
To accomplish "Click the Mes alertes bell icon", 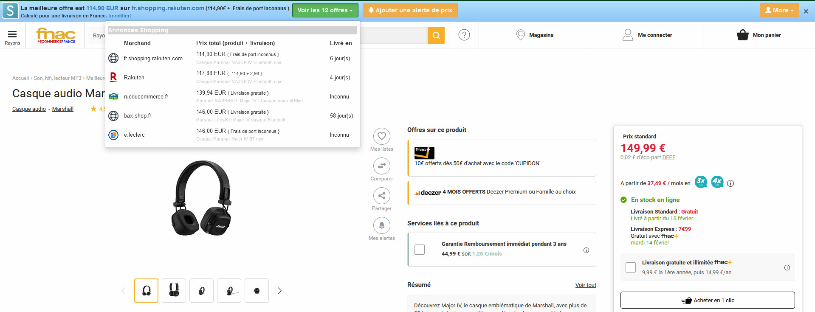I will pos(382,225).
